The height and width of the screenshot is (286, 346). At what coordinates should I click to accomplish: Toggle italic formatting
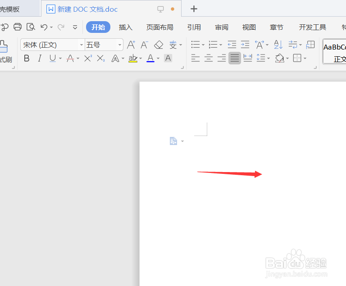[x=40, y=58]
